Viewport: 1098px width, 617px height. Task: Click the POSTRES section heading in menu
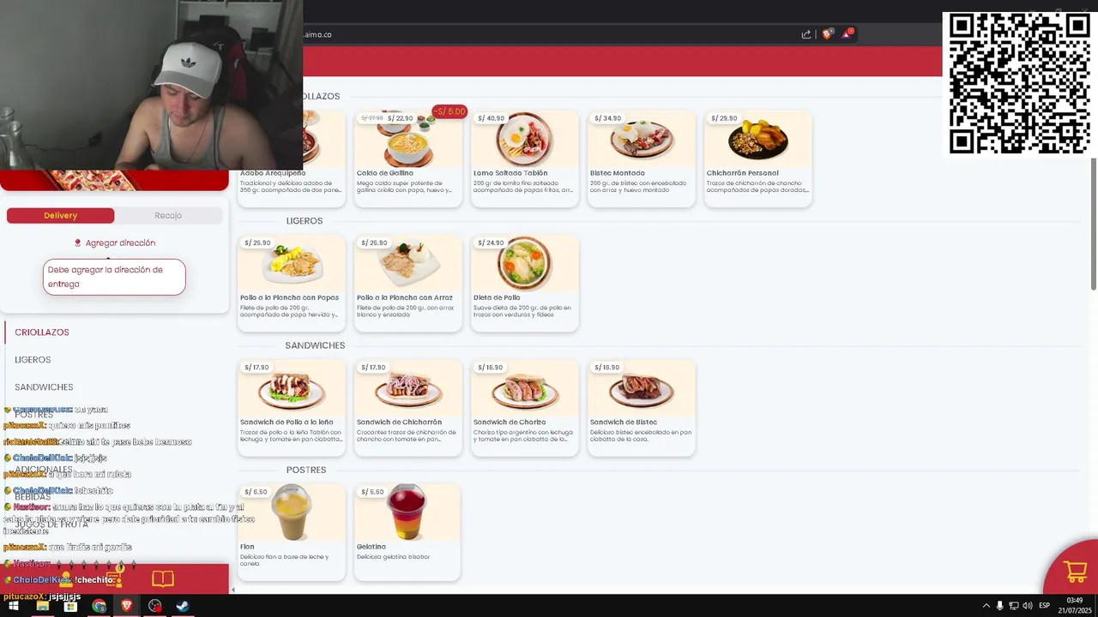306,470
